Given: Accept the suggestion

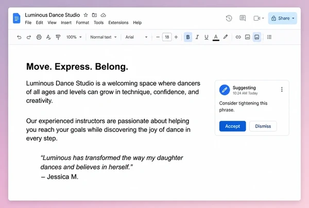Looking at the screenshot, I should coord(233,126).
